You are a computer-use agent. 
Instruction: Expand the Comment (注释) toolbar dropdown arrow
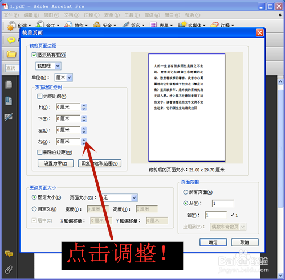(233, 26)
